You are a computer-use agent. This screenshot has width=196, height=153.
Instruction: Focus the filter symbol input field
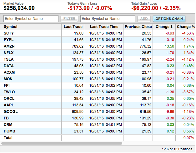[31, 19]
